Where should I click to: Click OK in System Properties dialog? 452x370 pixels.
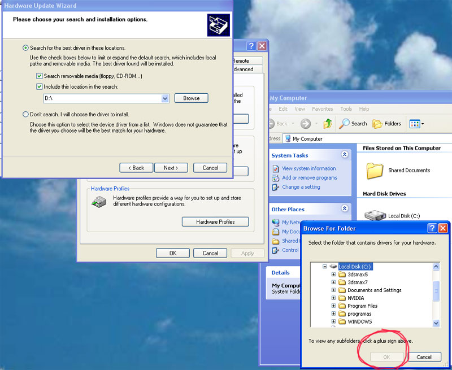pyautogui.click(x=173, y=253)
